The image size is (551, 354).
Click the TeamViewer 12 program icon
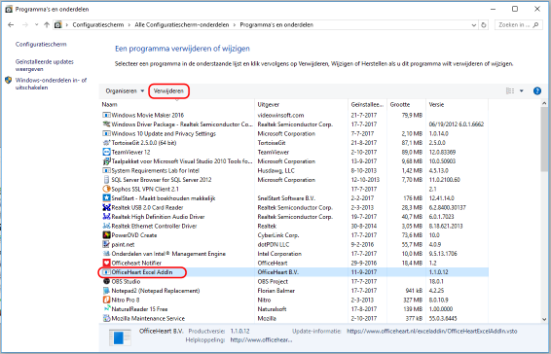point(106,152)
